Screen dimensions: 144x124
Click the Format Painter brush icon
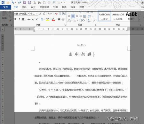[10, 20]
